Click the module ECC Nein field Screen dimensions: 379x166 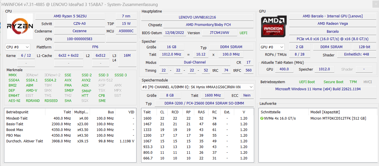point(247,95)
